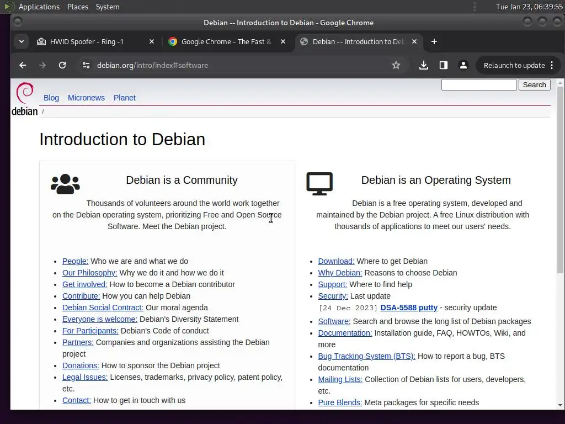Screen dimensions: 565x424
Task: Expand the tab search dropdown arrow
Action: pos(22,42)
